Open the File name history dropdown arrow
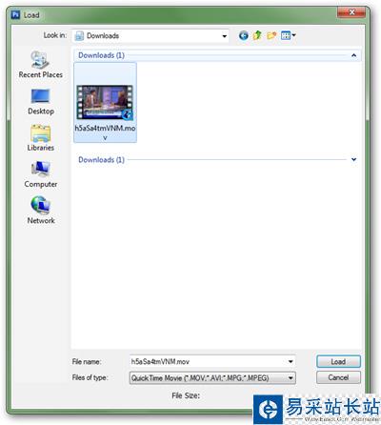This screenshot has height=425, width=381. pyautogui.click(x=291, y=361)
